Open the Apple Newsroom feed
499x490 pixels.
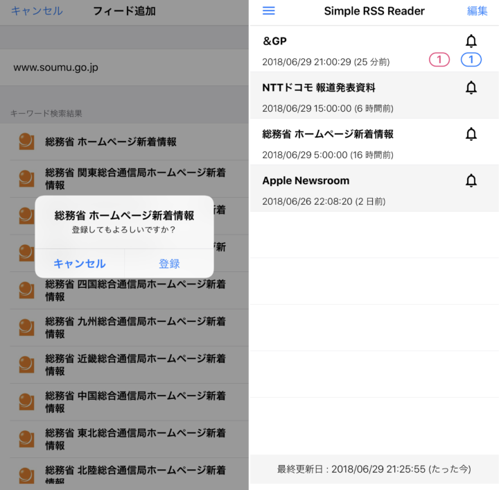374,188
